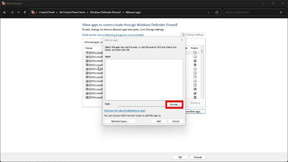Go up one level with the up arrow
The width and height of the screenshot is (288, 162).
point(25,12)
